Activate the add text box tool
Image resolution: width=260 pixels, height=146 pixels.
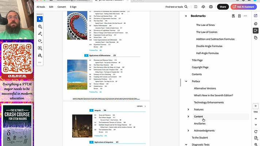[x=40, y=48]
